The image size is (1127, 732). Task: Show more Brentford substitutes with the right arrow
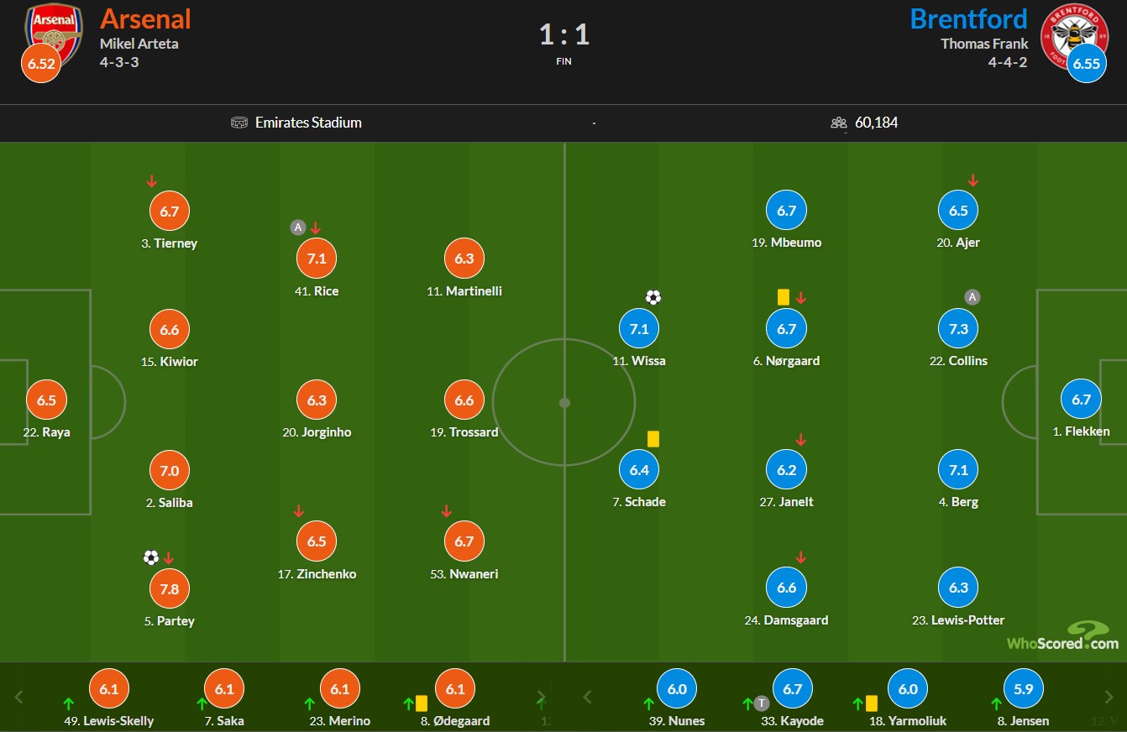click(x=1110, y=697)
